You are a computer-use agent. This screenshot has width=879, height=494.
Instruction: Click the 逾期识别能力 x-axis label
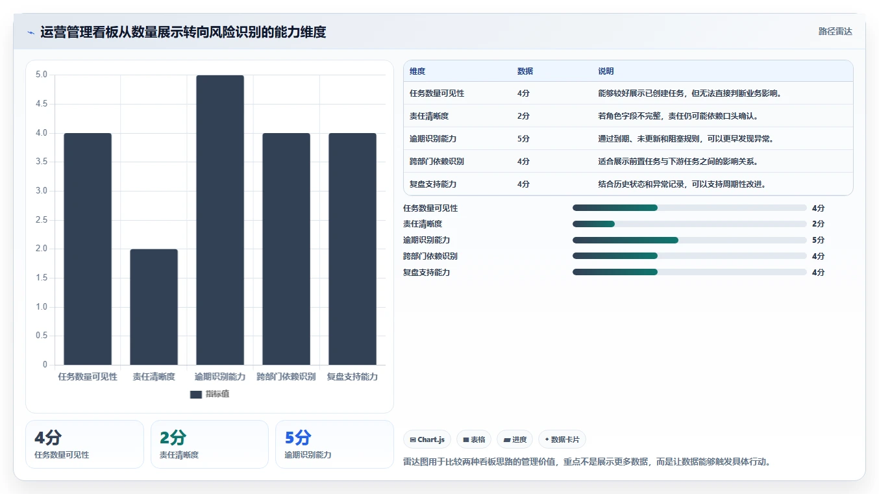[x=220, y=377]
